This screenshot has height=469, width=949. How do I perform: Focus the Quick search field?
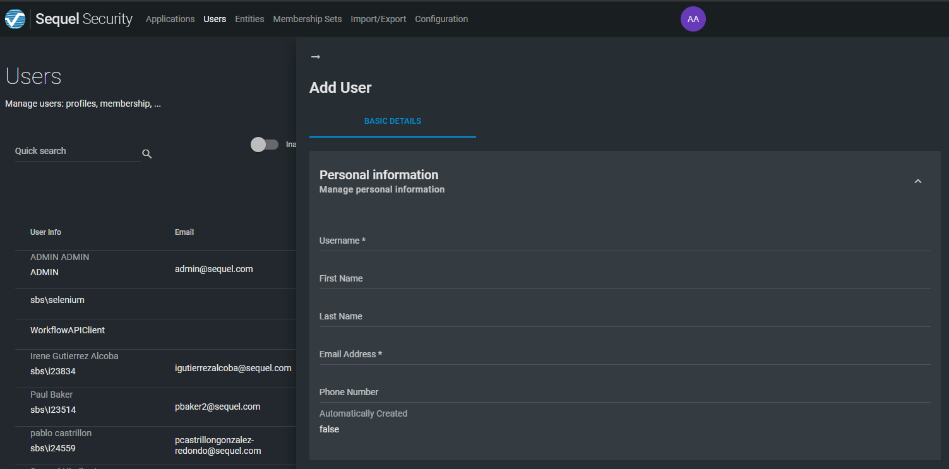click(x=77, y=151)
